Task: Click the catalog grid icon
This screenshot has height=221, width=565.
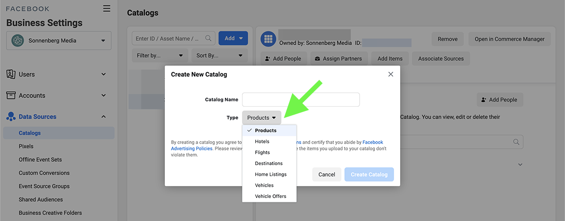Action: pyautogui.click(x=269, y=39)
